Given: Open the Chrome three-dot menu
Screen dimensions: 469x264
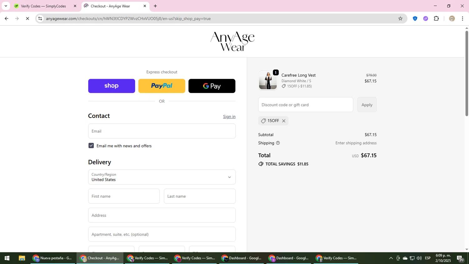Looking at the screenshot, I should [462, 18].
